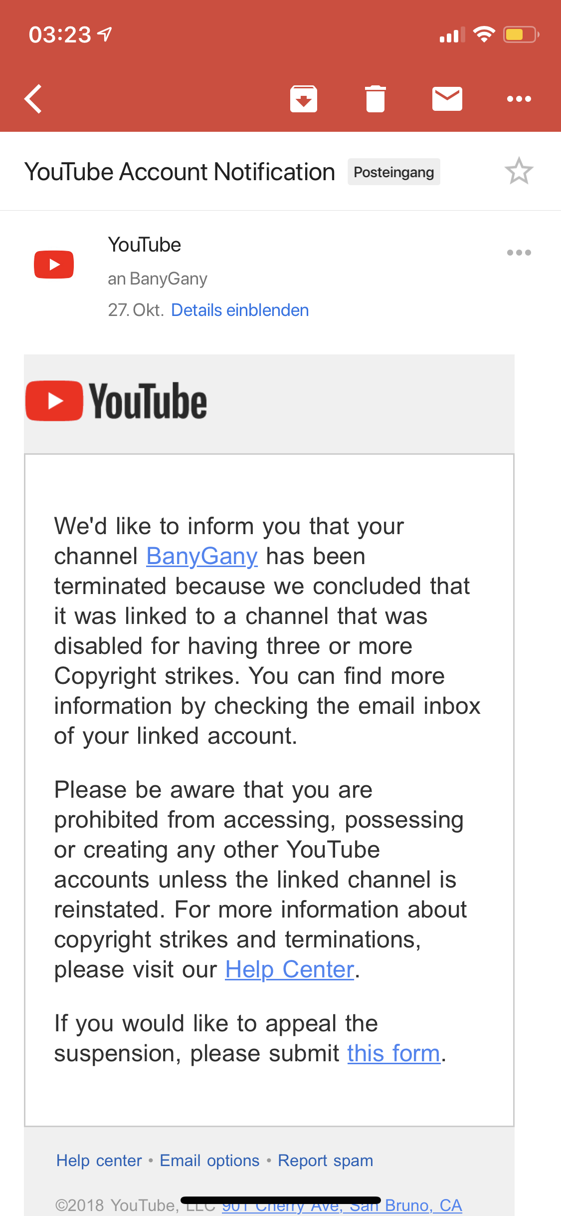Open the Help Center link in message
Screen dimensions: 561x1216
coord(289,969)
